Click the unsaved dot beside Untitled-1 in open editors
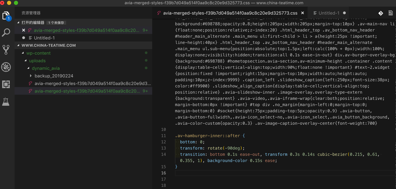 [x=24, y=38]
